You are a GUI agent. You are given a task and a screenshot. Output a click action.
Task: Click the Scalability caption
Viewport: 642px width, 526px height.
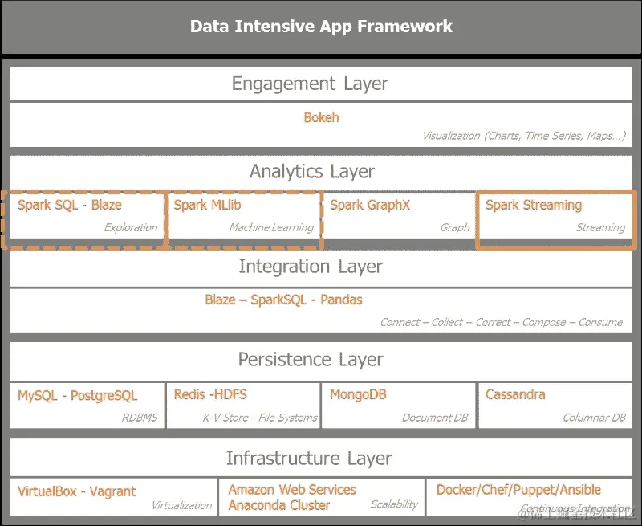pyautogui.click(x=394, y=504)
